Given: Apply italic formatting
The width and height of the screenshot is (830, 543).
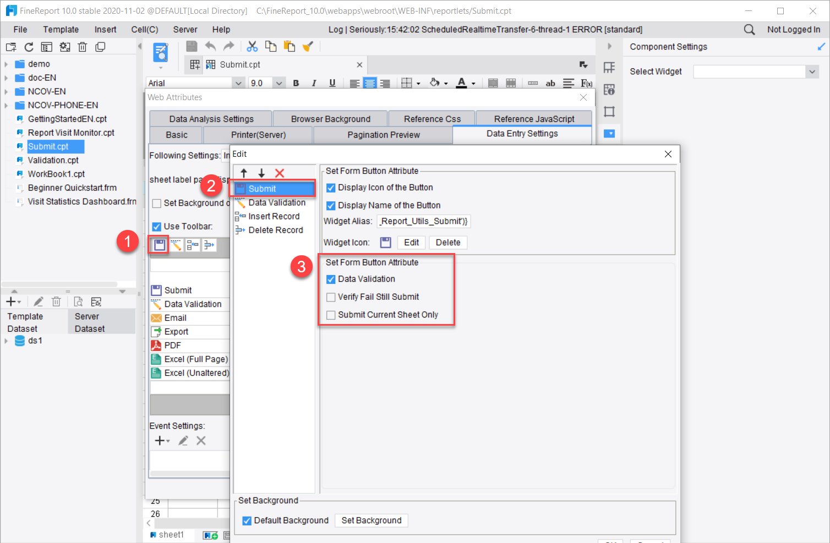Looking at the screenshot, I should point(314,83).
